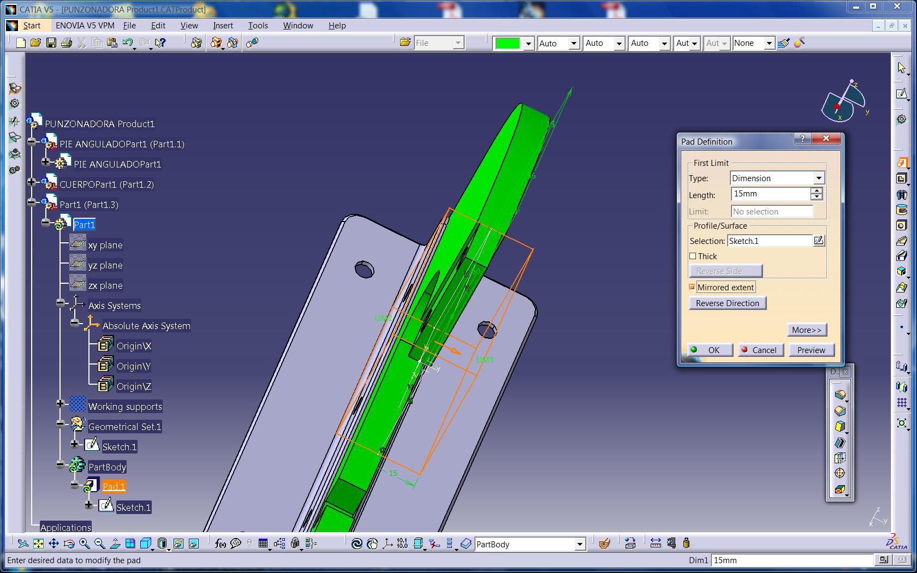Click the Reverse Direction button
This screenshot has height=573, width=917.
[728, 303]
